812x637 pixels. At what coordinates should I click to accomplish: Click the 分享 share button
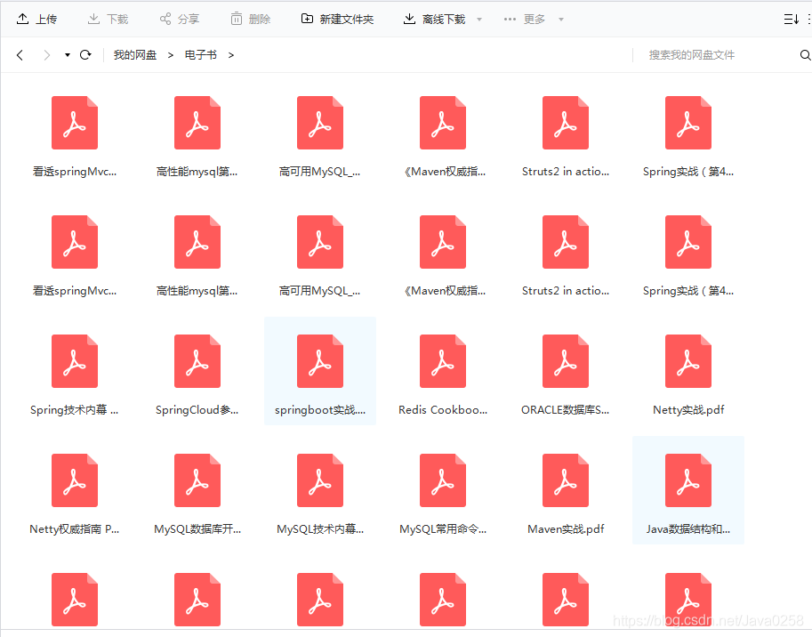click(x=179, y=20)
